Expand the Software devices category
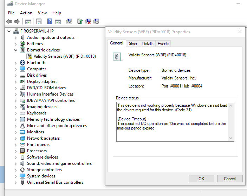 pos(15,157)
